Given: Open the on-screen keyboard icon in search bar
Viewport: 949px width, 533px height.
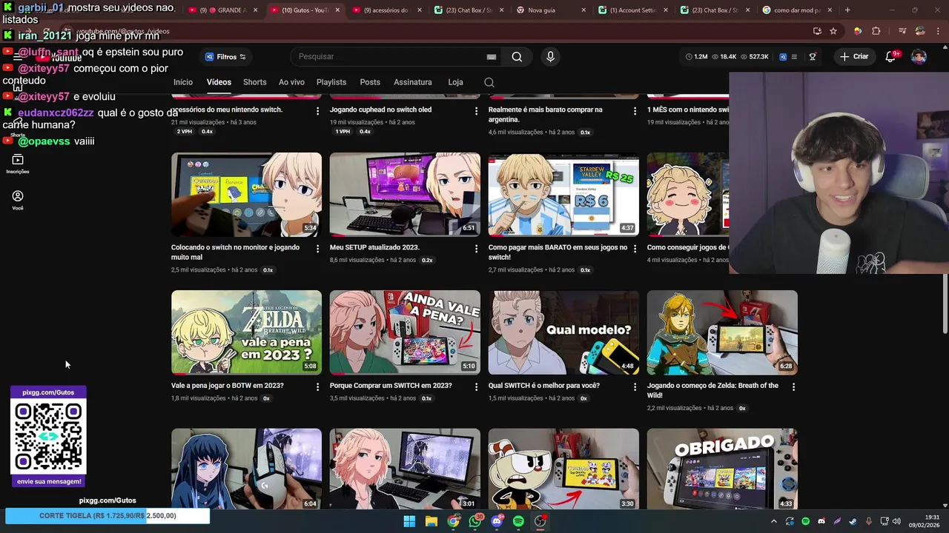Looking at the screenshot, I should coord(491,57).
